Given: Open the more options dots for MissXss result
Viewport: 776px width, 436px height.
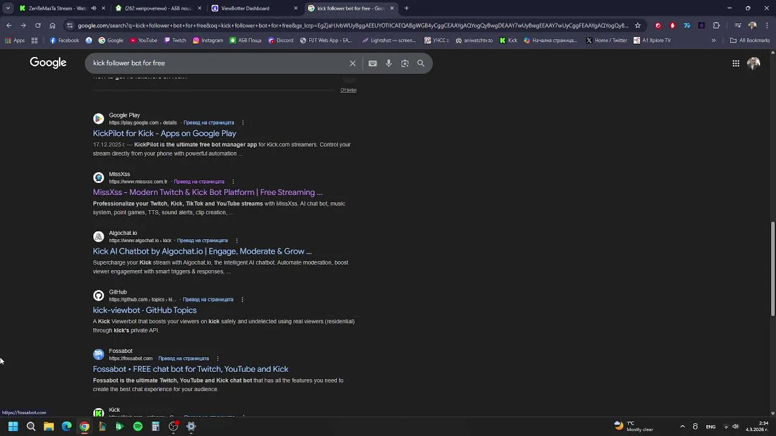Looking at the screenshot, I should tap(233, 182).
